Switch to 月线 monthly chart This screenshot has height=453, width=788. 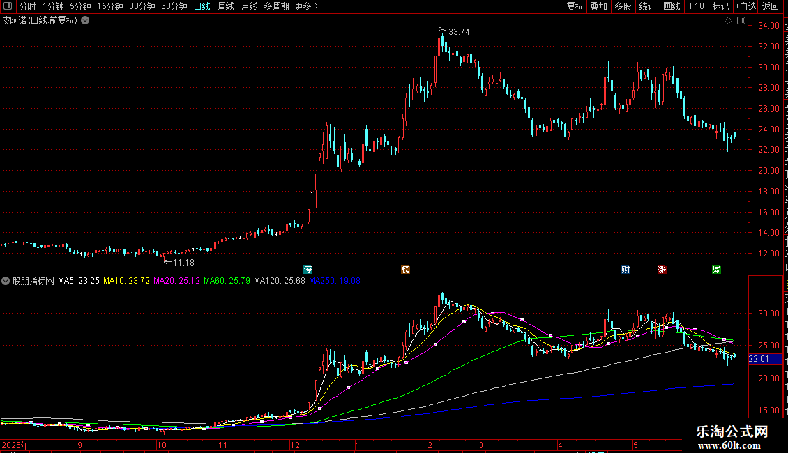pos(249,6)
